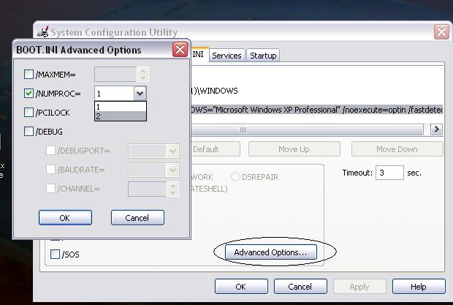This screenshot has width=453, height=305.
Task: Select the boot.ini line ending in \WINDOWS
Action: coord(214,91)
